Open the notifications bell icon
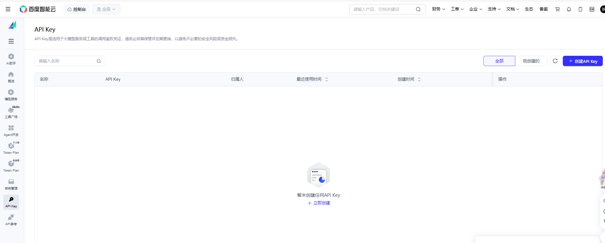Image resolution: width=605 pixels, height=243 pixels. [x=569, y=9]
